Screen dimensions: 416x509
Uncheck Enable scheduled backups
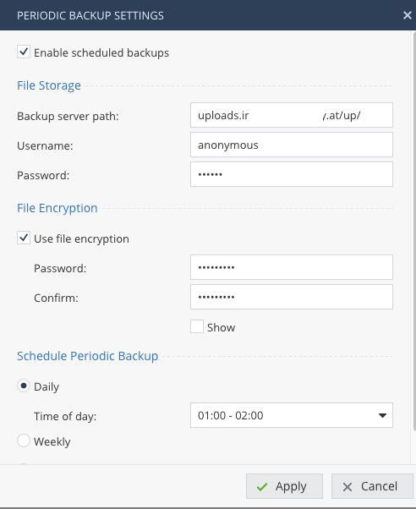pos(24,52)
